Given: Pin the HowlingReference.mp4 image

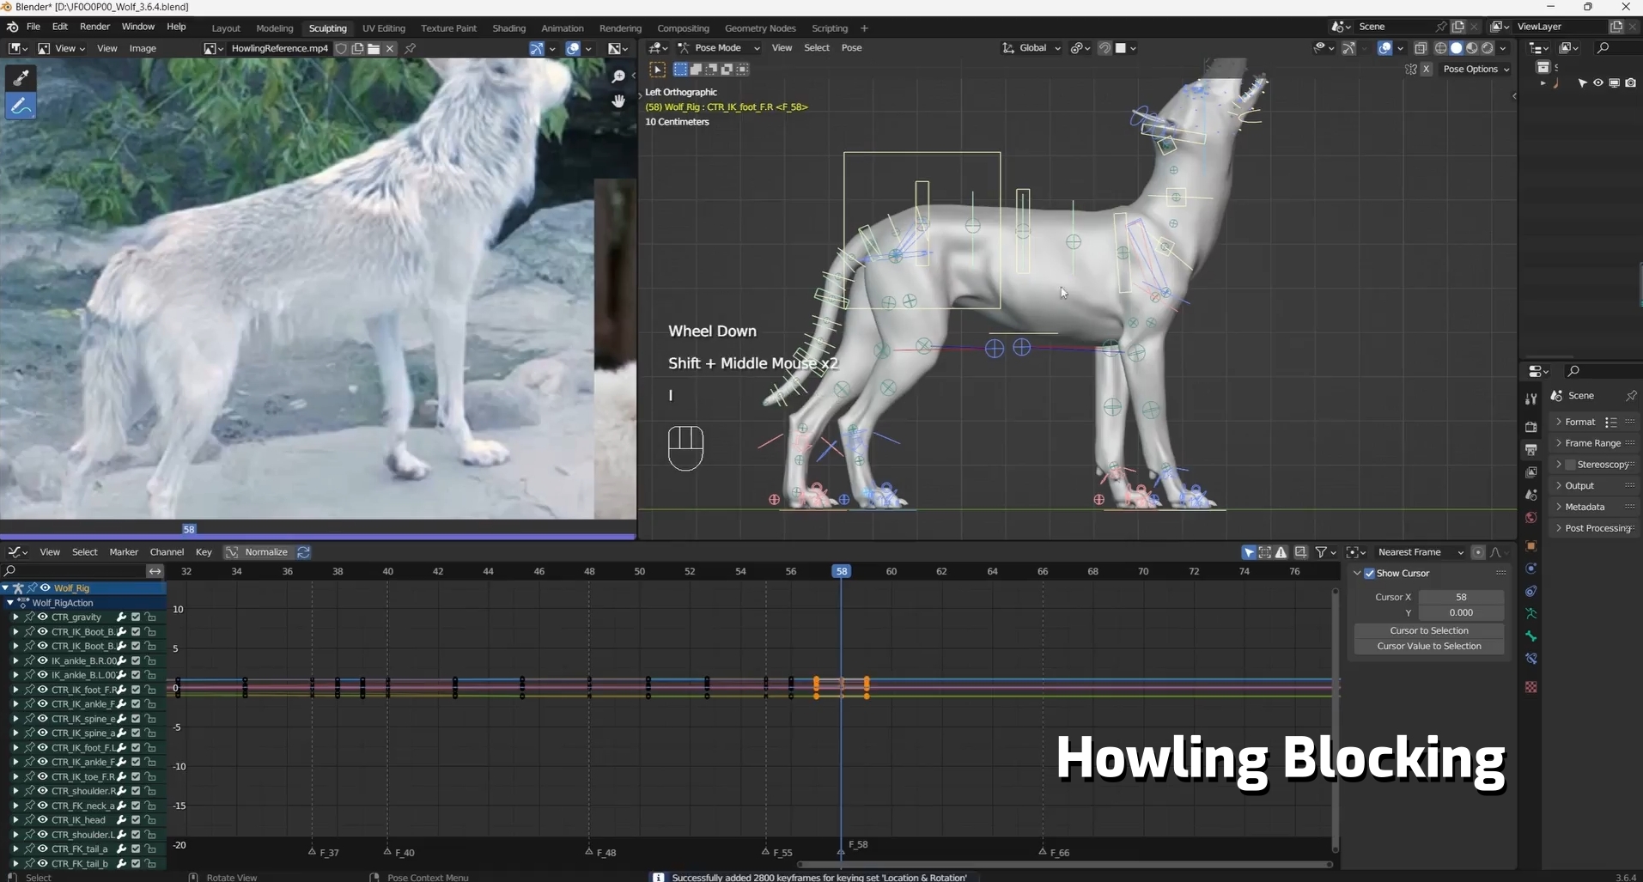Looking at the screenshot, I should (411, 48).
